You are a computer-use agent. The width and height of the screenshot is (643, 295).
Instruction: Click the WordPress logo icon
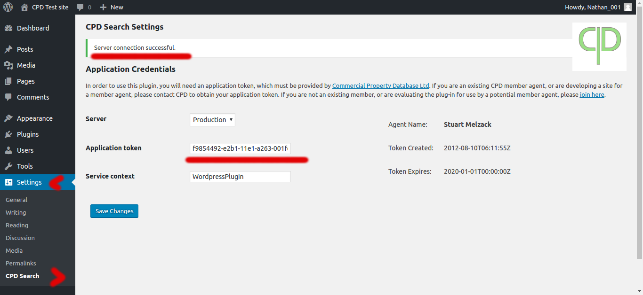(8, 7)
